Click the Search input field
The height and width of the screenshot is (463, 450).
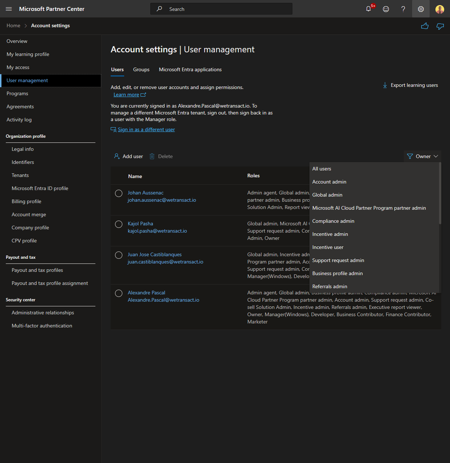coord(221,9)
